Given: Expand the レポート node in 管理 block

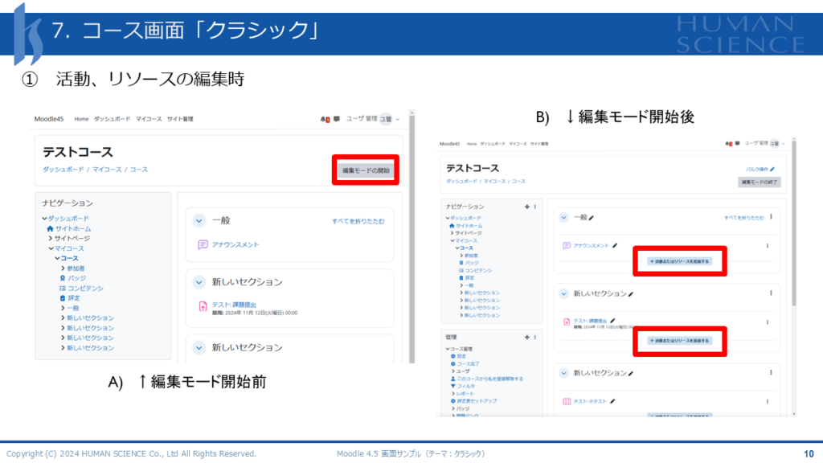Looking at the screenshot, I should click(453, 394).
